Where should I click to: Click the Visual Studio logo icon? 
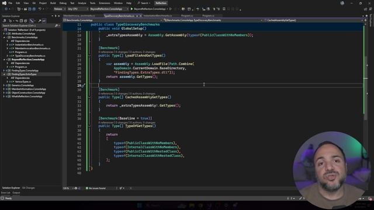pos(4,3)
